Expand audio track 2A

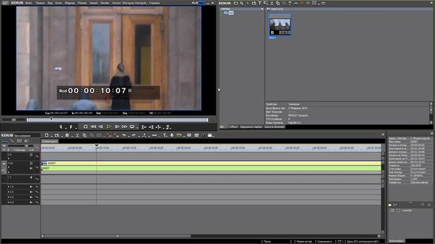(9, 192)
